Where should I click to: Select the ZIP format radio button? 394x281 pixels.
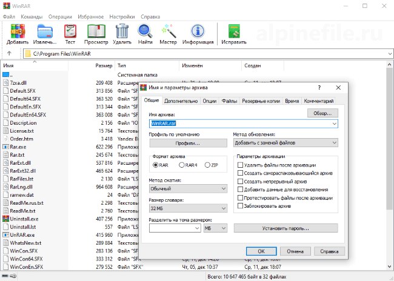(207, 165)
